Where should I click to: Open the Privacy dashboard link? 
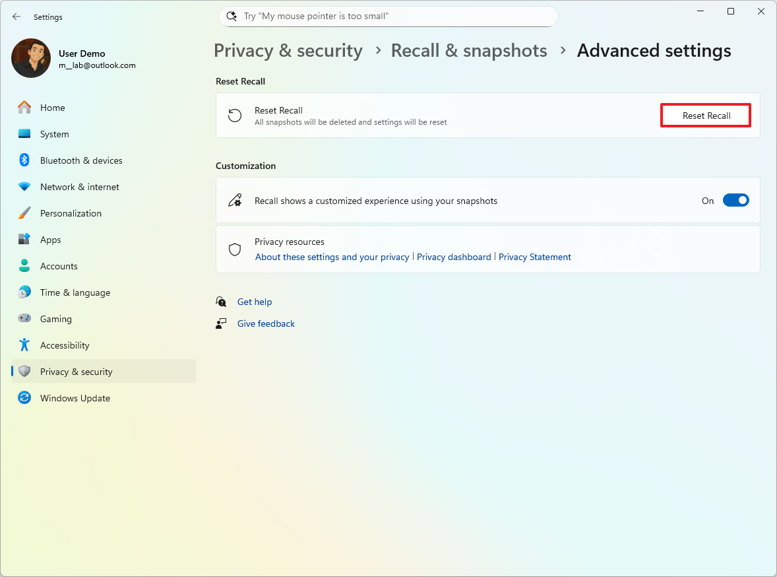point(454,257)
